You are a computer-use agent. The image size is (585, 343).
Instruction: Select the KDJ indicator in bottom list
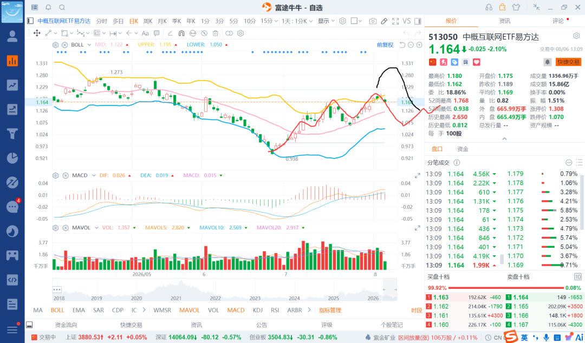click(257, 310)
